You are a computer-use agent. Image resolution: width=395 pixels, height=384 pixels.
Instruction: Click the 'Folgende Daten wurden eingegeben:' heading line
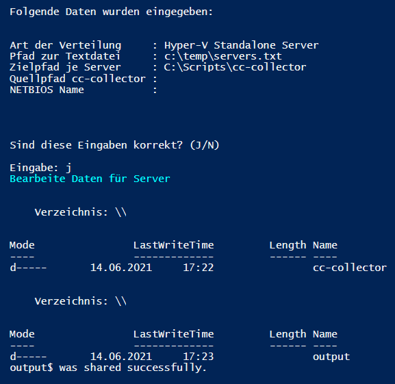click(x=112, y=12)
